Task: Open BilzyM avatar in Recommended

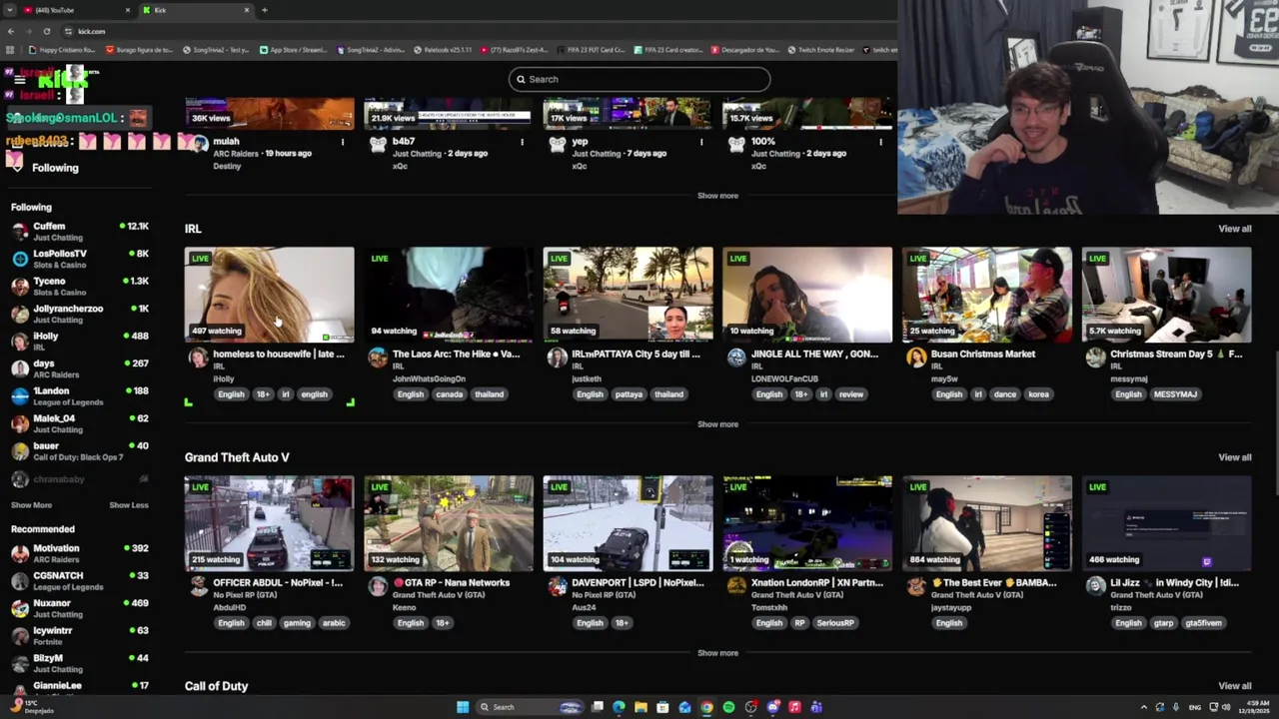Action: [x=20, y=663]
